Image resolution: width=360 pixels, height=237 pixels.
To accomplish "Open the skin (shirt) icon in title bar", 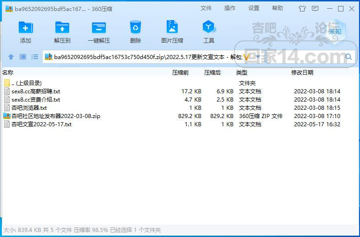I will [302, 9].
